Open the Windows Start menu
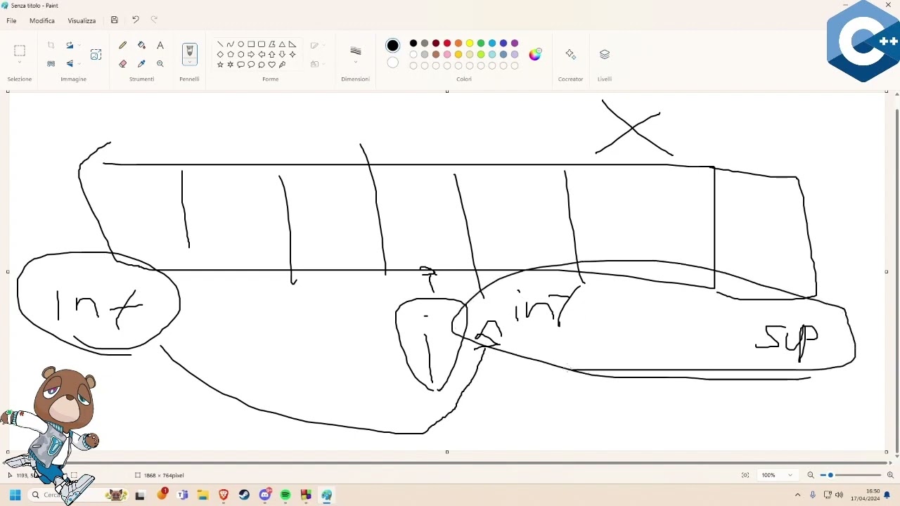The width and height of the screenshot is (900, 506). click(x=15, y=495)
